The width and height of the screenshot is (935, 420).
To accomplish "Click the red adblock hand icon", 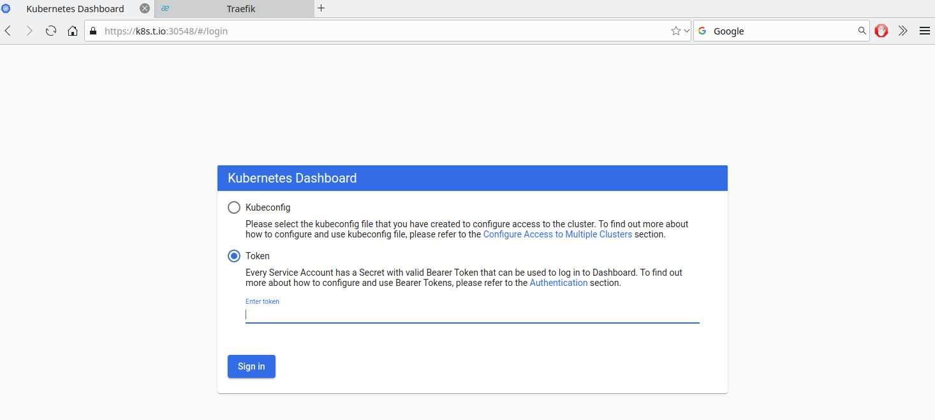I will pyautogui.click(x=881, y=31).
